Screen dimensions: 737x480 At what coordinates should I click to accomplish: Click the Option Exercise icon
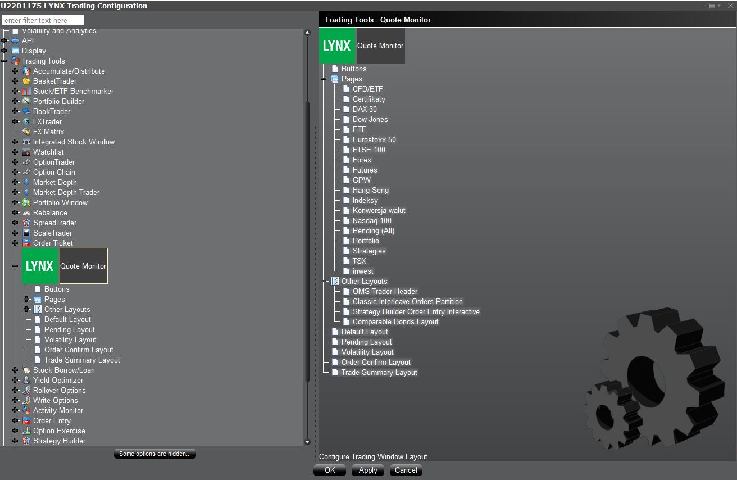click(26, 431)
